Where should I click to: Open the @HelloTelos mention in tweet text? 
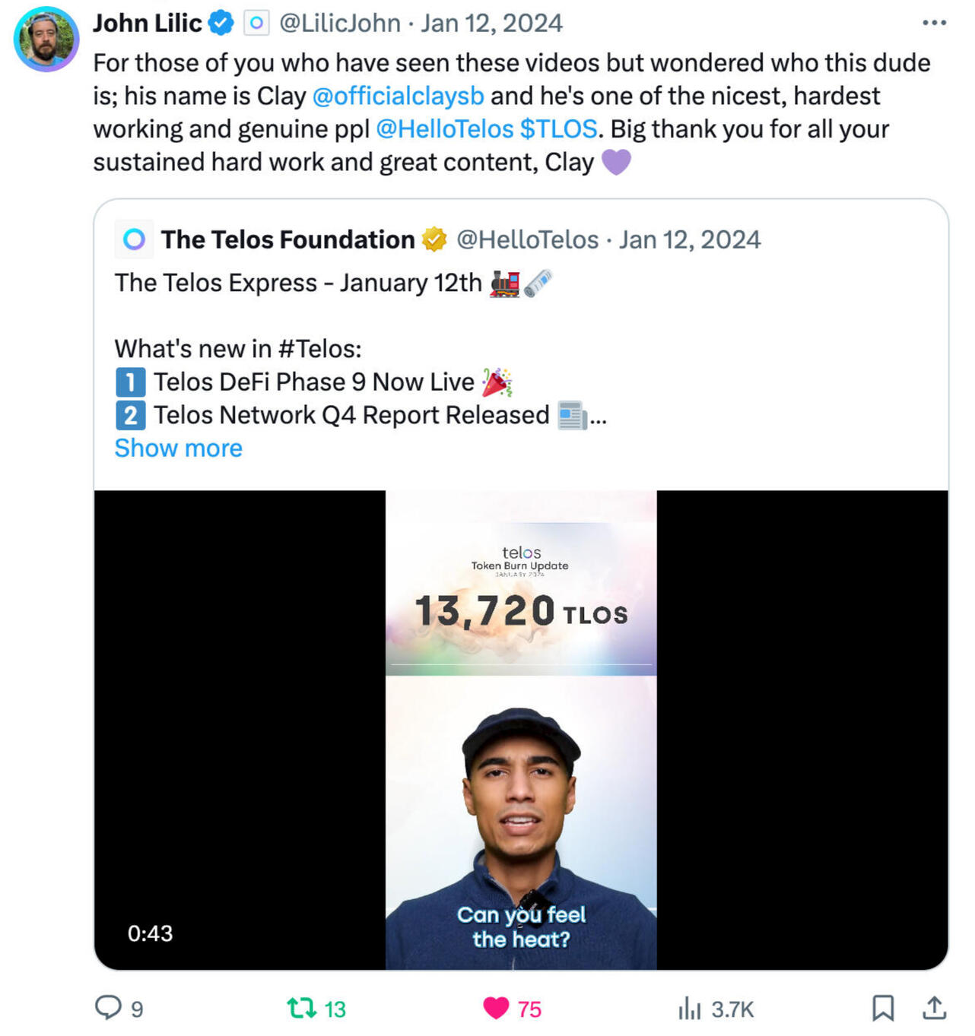coord(444,129)
